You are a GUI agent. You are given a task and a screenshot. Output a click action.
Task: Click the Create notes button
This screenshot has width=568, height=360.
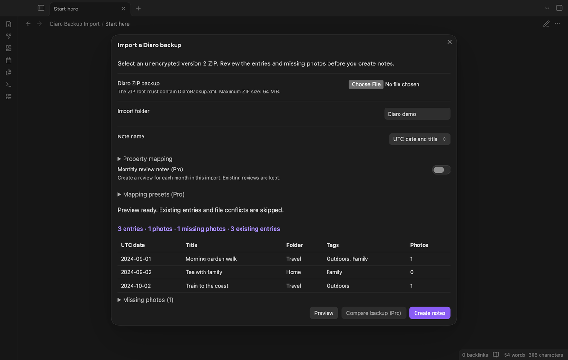[430, 313]
